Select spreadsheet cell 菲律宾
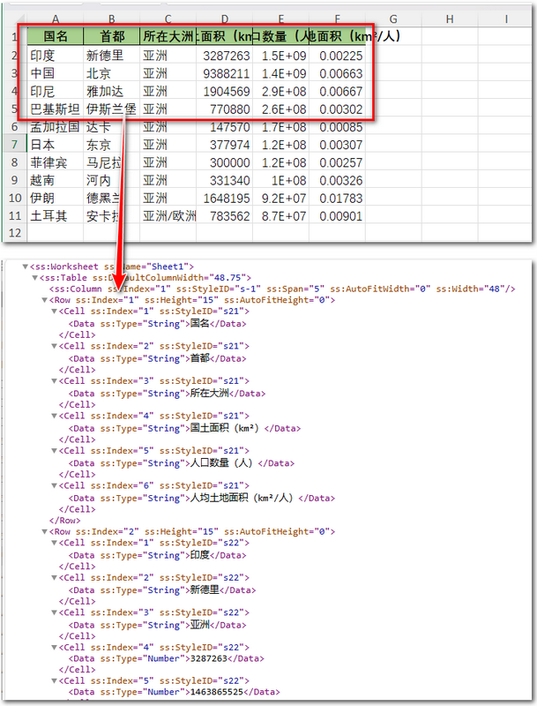Screen dimensions: 537x706 pyautogui.click(x=56, y=162)
